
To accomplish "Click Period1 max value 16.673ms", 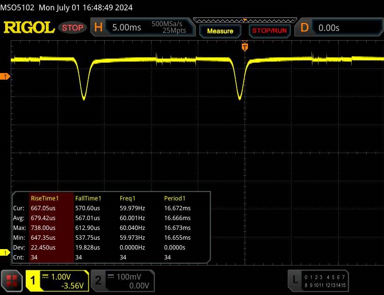I will pos(177,228).
